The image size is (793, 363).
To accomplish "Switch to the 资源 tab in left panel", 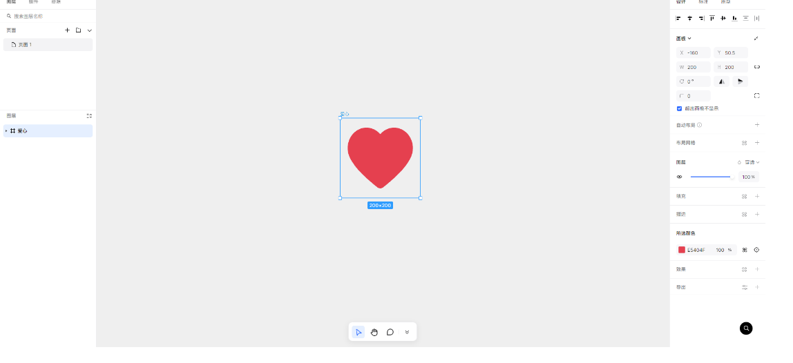I will 56,2.
